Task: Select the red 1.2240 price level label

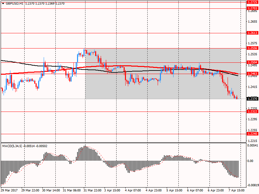Action: [253, 134]
